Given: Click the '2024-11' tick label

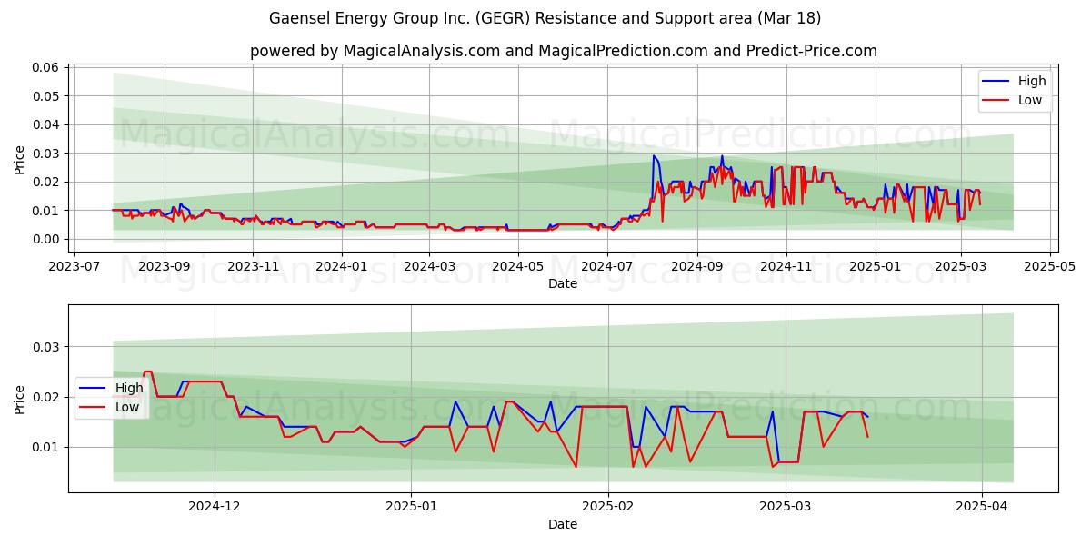Looking at the screenshot, I should click(786, 268).
